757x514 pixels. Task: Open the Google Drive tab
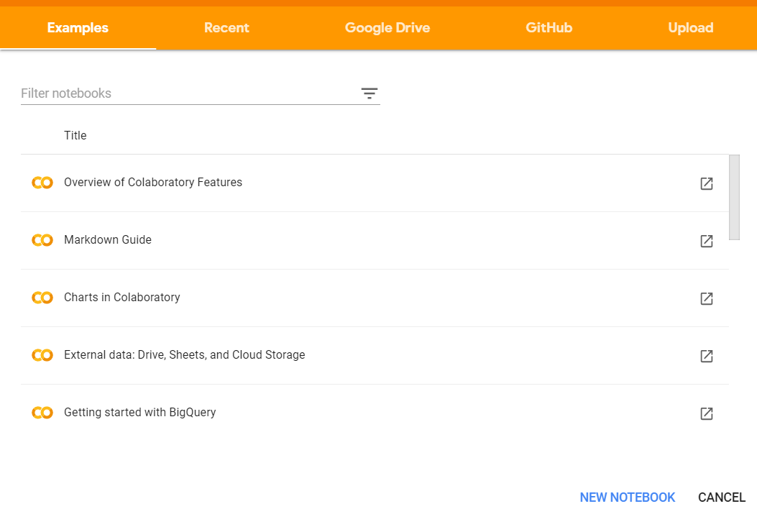tap(387, 27)
